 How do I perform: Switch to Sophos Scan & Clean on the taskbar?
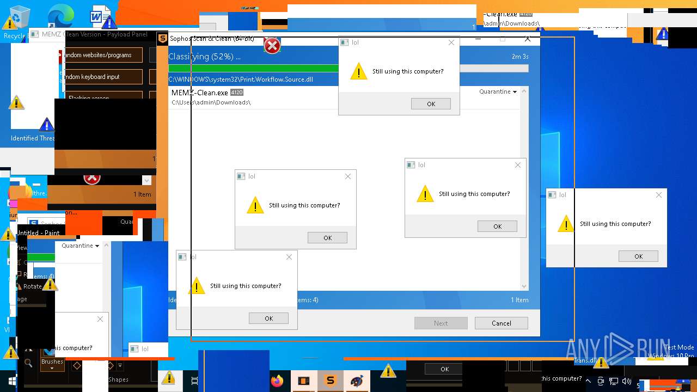point(330,381)
